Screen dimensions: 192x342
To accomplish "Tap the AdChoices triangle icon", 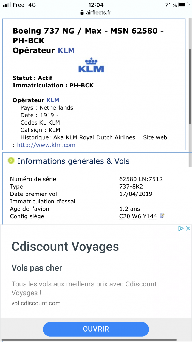I will point(181,228).
